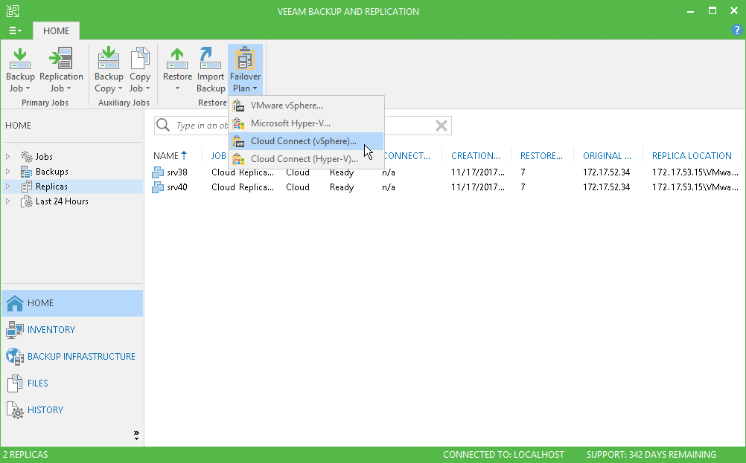Screen dimensions: 746x463
Task: Select the srv38 row name
Action: 177,172
